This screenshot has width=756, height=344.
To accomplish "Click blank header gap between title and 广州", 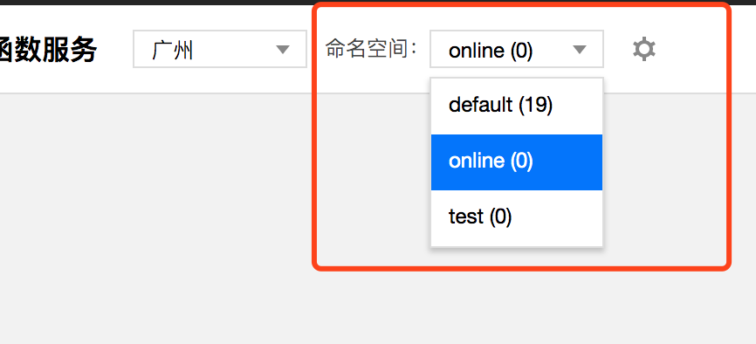I will click(114, 49).
